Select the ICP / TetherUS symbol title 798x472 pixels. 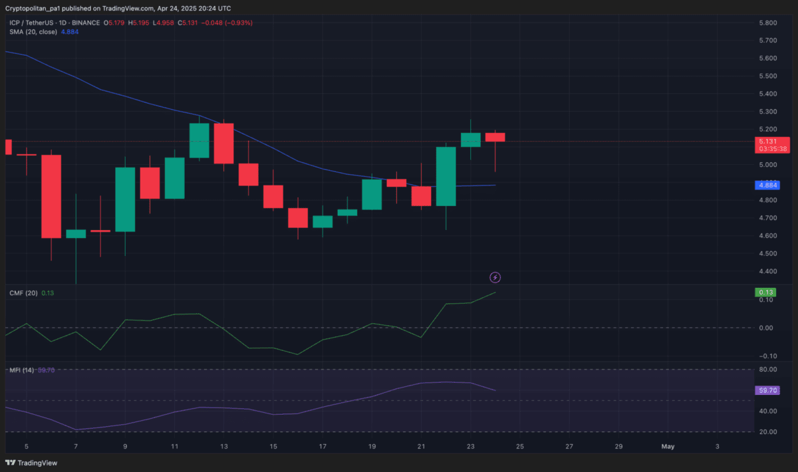(33, 23)
